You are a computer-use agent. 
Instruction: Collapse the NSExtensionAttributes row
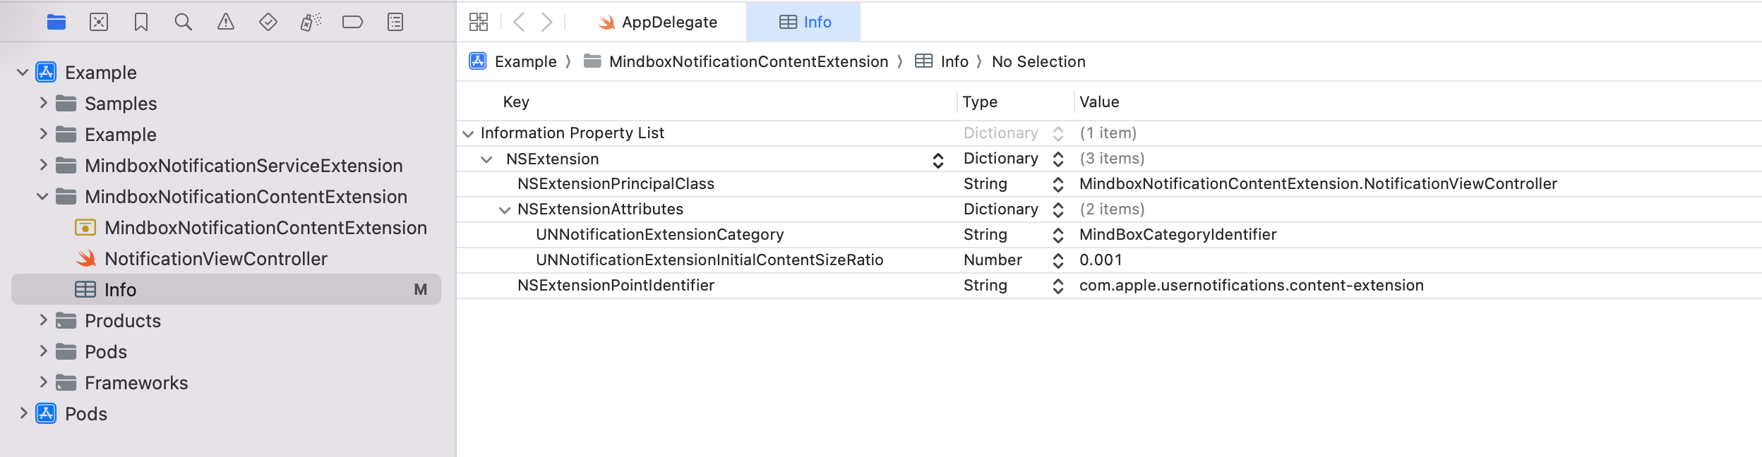(x=505, y=210)
